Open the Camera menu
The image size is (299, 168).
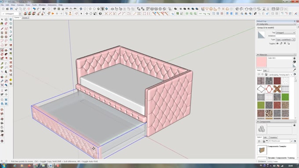pyautogui.click(x=20, y=5)
